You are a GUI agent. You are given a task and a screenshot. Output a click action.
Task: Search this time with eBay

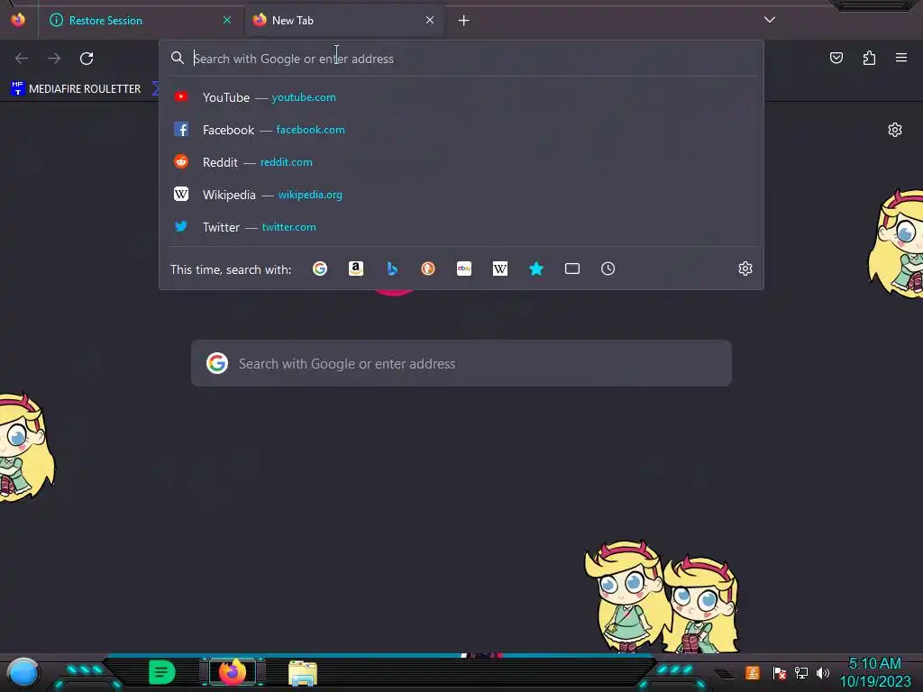pyautogui.click(x=464, y=269)
